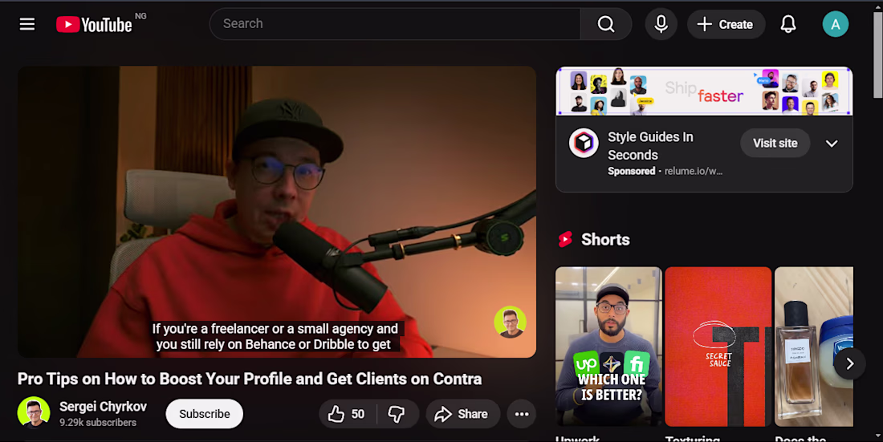Viewport: 883px width, 442px height.
Task: Open Sergei Chyrkov channel avatar
Action: tap(34, 413)
